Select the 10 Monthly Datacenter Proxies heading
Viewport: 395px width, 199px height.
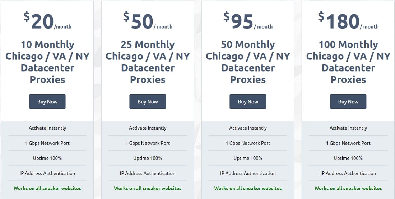[47, 62]
